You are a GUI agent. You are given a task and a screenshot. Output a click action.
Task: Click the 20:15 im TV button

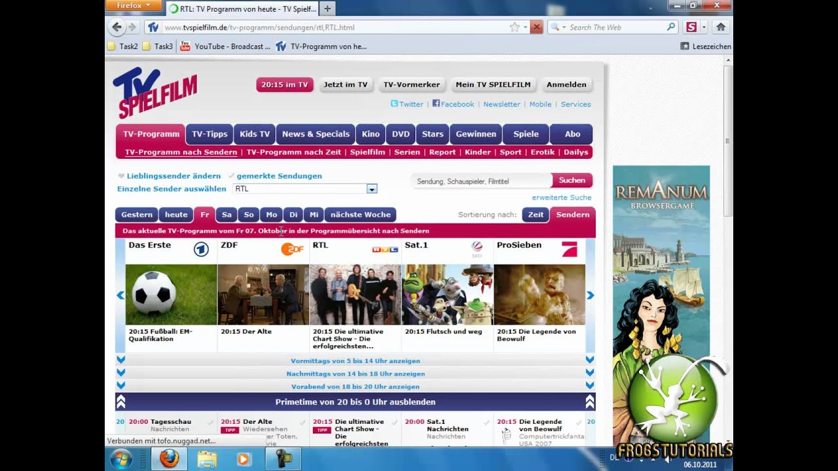click(x=285, y=84)
